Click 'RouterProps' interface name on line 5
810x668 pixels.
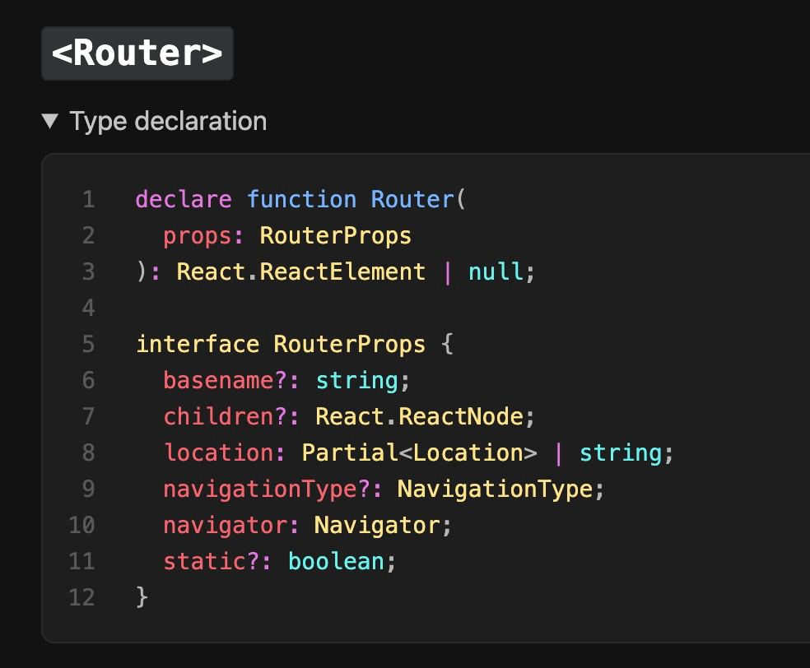(x=349, y=345)
